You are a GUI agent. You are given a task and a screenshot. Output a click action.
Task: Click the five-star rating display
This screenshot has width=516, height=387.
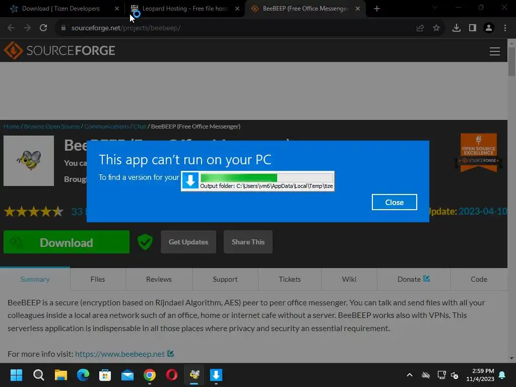coord(34,211)
